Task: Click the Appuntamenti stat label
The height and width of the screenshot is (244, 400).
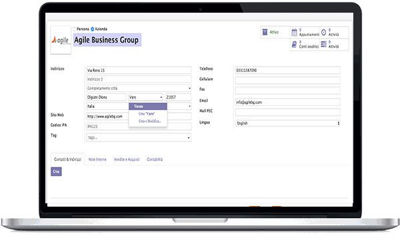Action: 309,35
